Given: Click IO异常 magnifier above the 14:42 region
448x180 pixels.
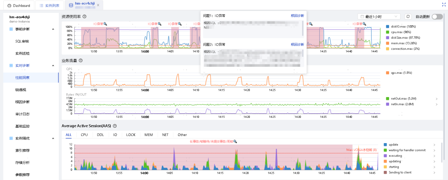Looking at the screenshot, I should (364, 24).
